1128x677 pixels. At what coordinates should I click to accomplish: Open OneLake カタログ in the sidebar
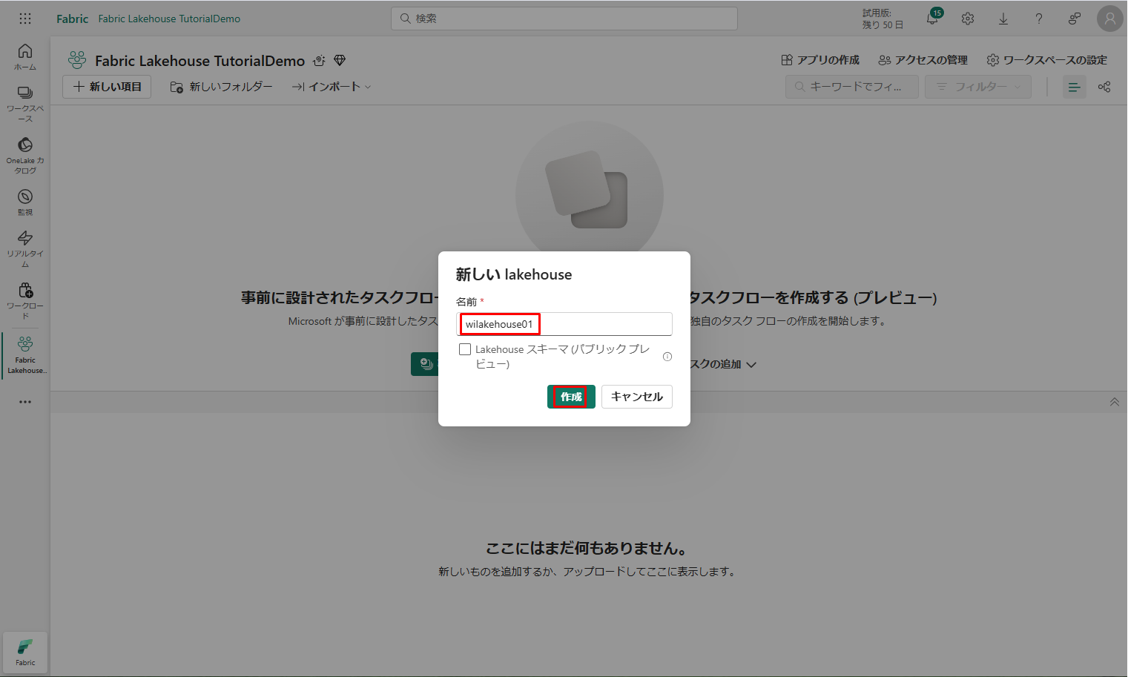pos(25,156)
